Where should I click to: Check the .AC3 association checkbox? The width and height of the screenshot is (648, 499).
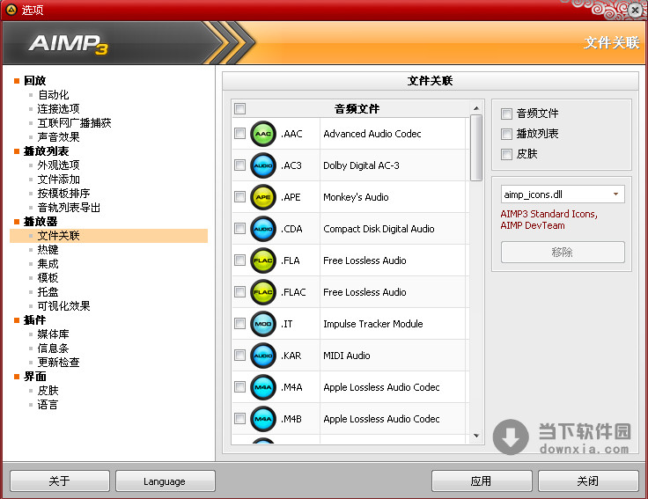(239, 165)
